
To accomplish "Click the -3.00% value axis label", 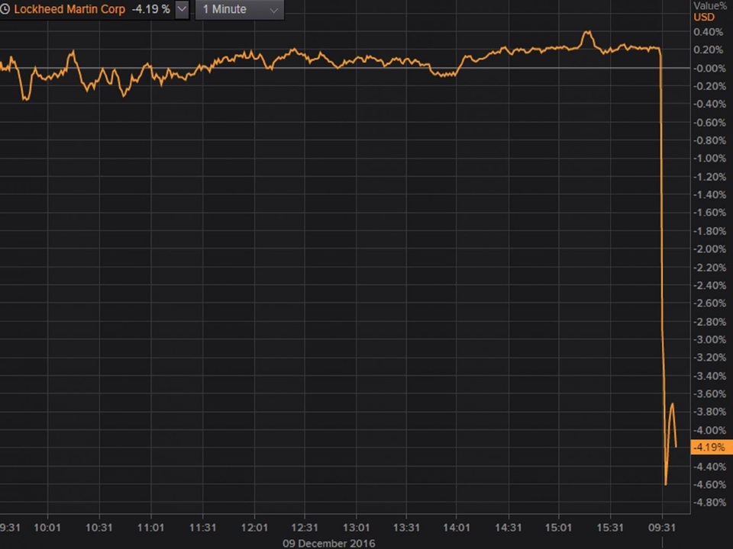I will pos(708,339).
